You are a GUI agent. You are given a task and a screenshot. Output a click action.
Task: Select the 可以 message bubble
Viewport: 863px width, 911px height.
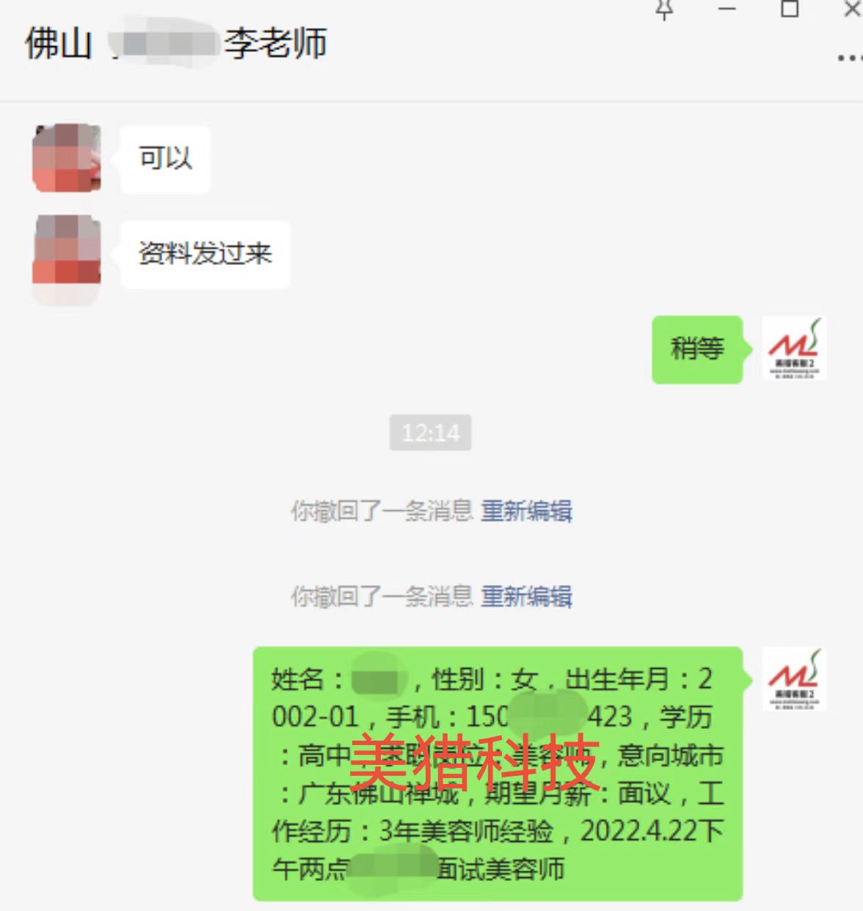(165, 159)
